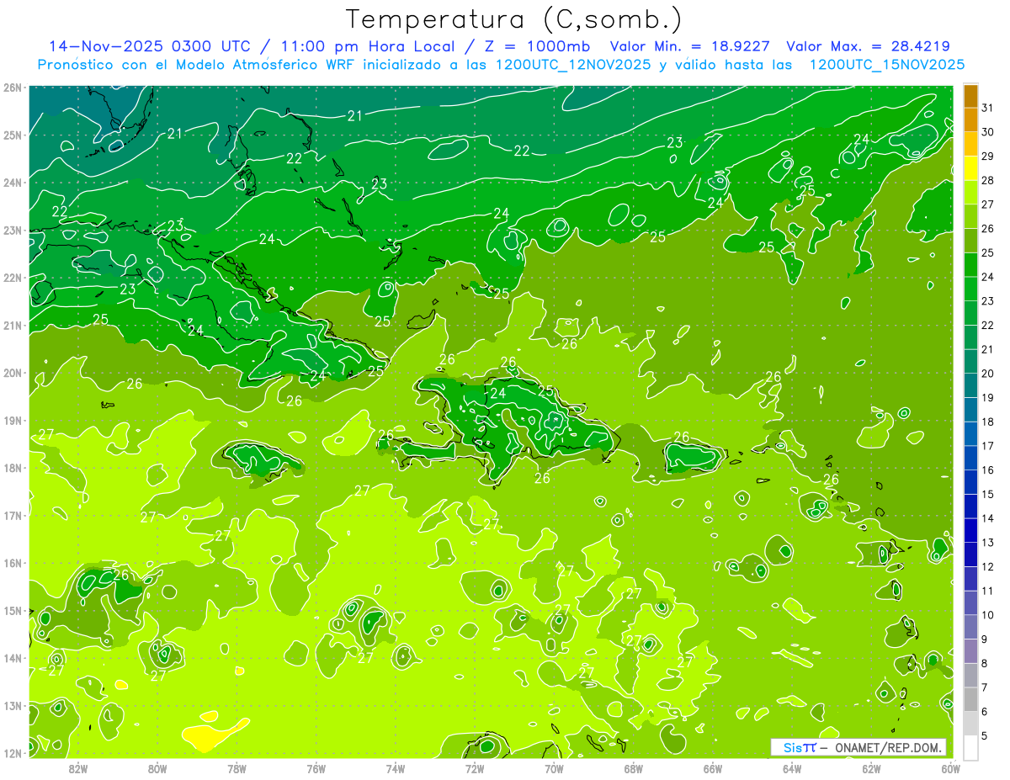Click the 70W longitude label

point(554,768)
